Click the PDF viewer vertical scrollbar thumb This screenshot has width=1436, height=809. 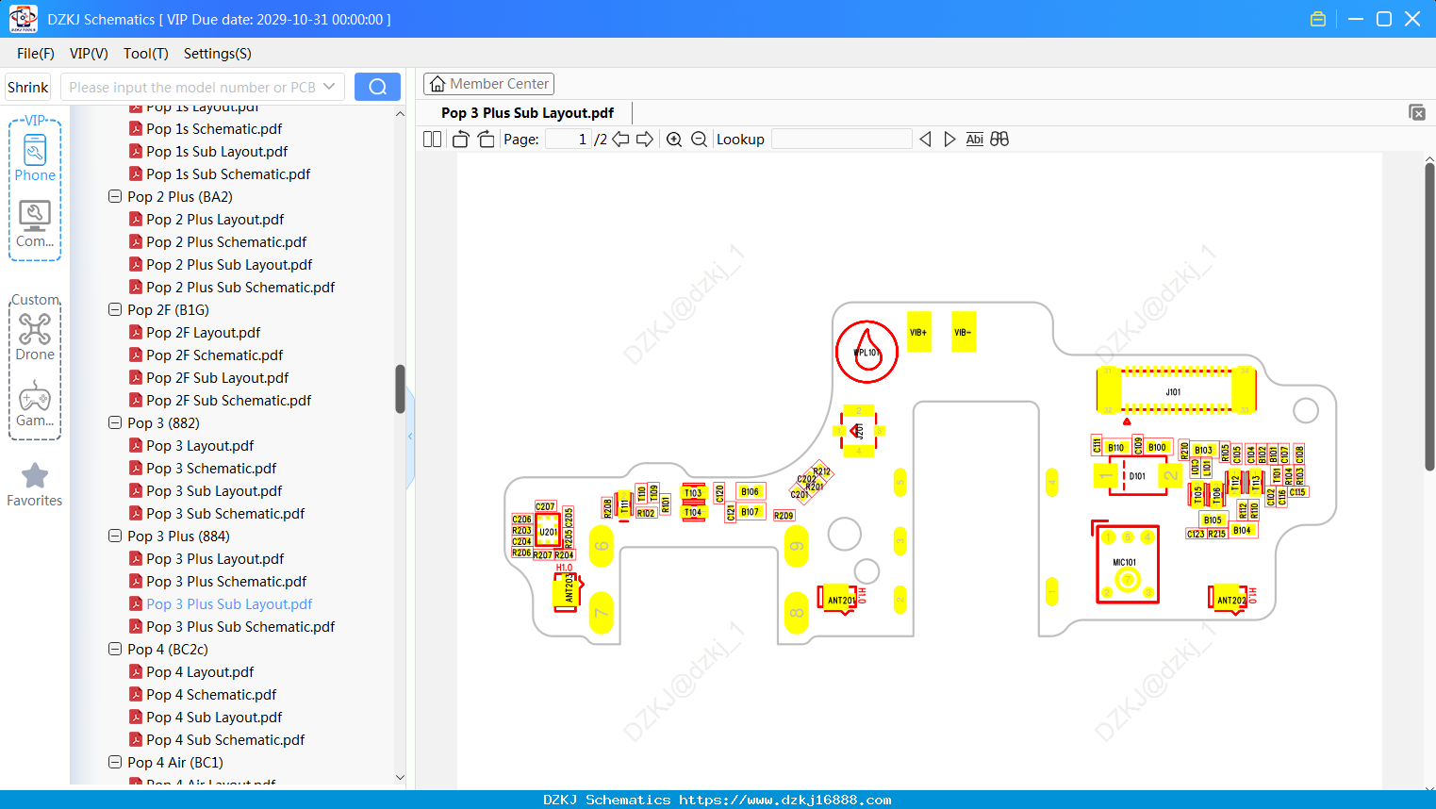[1429, 316]
